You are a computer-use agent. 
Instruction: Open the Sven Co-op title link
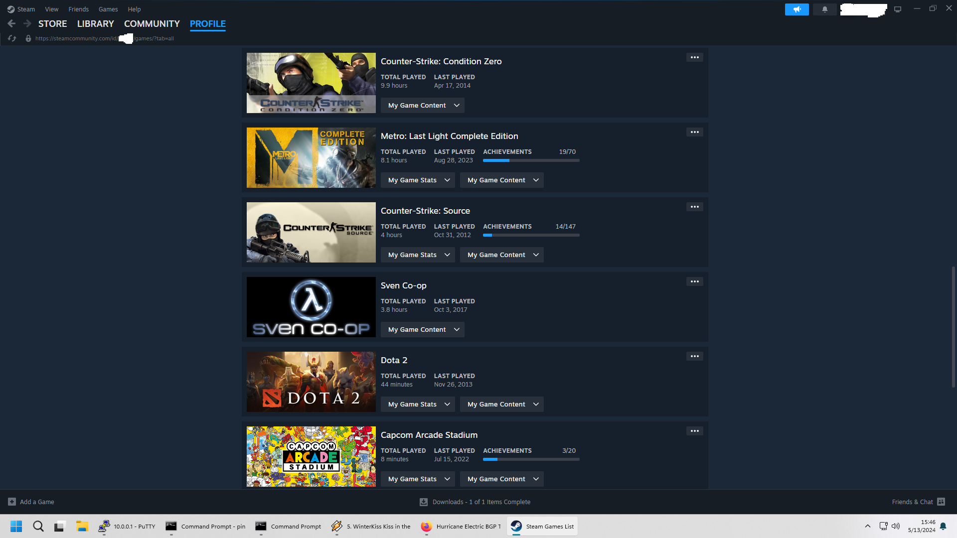point(403,285)
